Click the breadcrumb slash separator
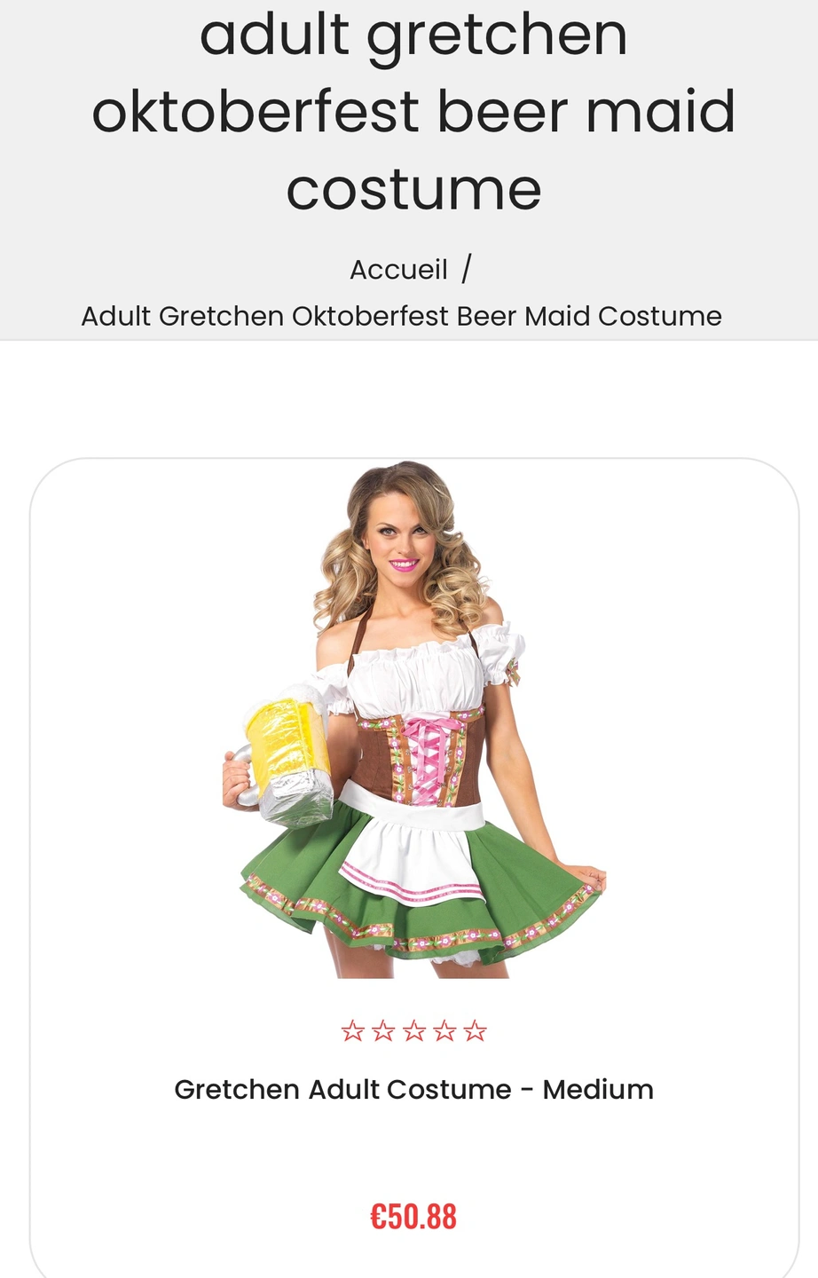The height and width of the screenshot is (1278, 818). 467,269
